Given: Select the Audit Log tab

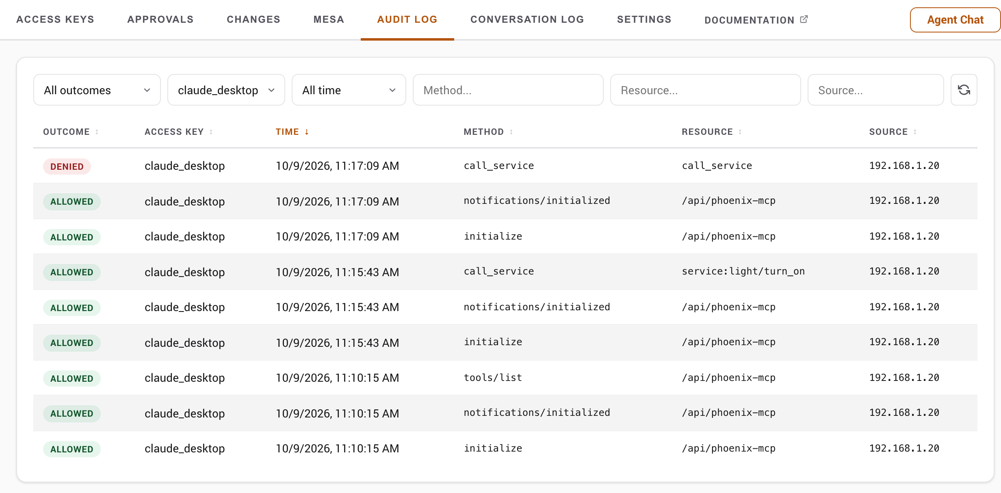Looking at the screenshot, I should click(x=407, y=19).
